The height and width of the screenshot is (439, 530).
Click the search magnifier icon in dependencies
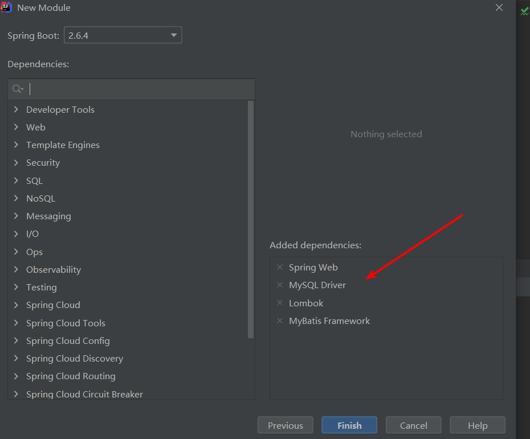18,89
